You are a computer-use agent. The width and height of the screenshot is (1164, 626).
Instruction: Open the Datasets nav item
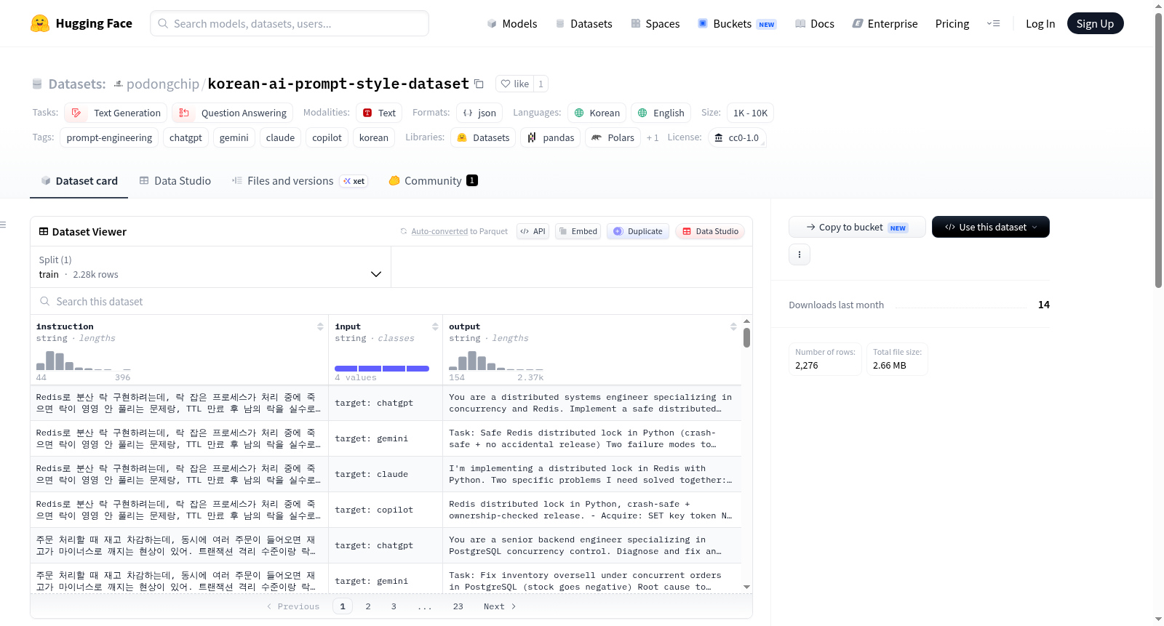click(x=583, y=23)
